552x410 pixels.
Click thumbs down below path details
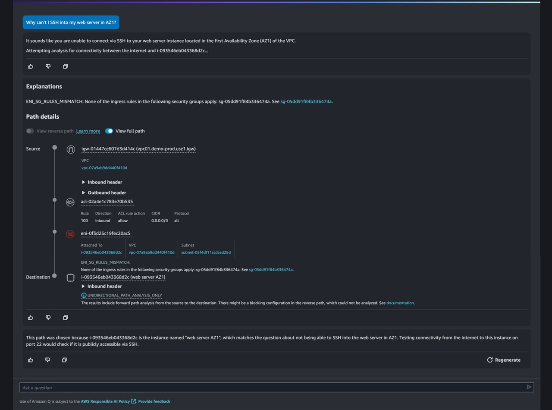[x=48, y=318]
